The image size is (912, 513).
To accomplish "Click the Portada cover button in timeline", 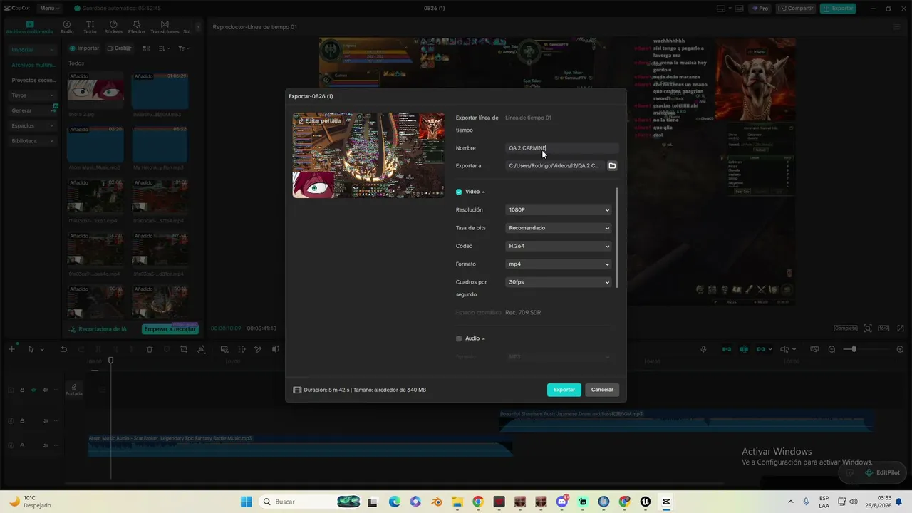I will pyautogui.click(x=74, y=390).
